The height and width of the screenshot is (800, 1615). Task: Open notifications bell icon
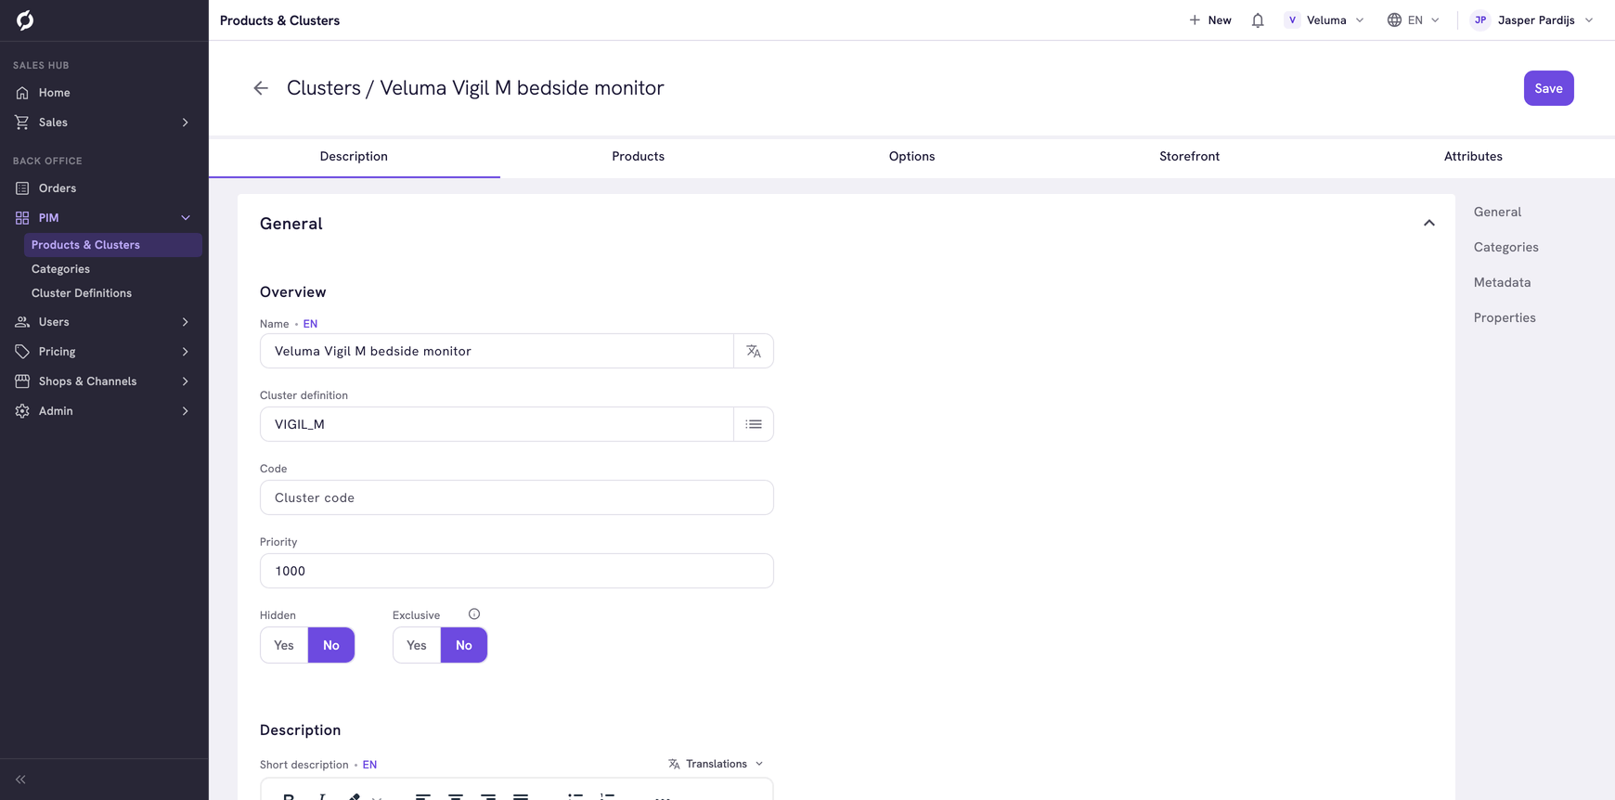click(1258, 20)
